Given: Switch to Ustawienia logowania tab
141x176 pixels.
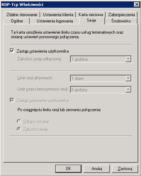Looking at the screenshot, I should [55, 21].
